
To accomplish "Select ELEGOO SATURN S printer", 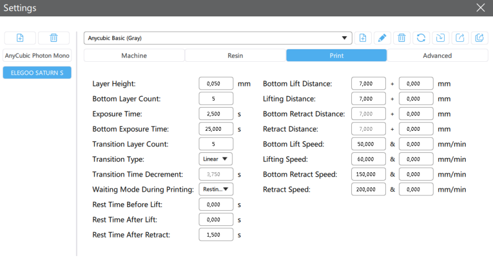I will tap(37, 72).
